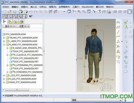Open the datum point flyout arrow
The width and height of the screenshot is (134, 103).
[122, 41]
